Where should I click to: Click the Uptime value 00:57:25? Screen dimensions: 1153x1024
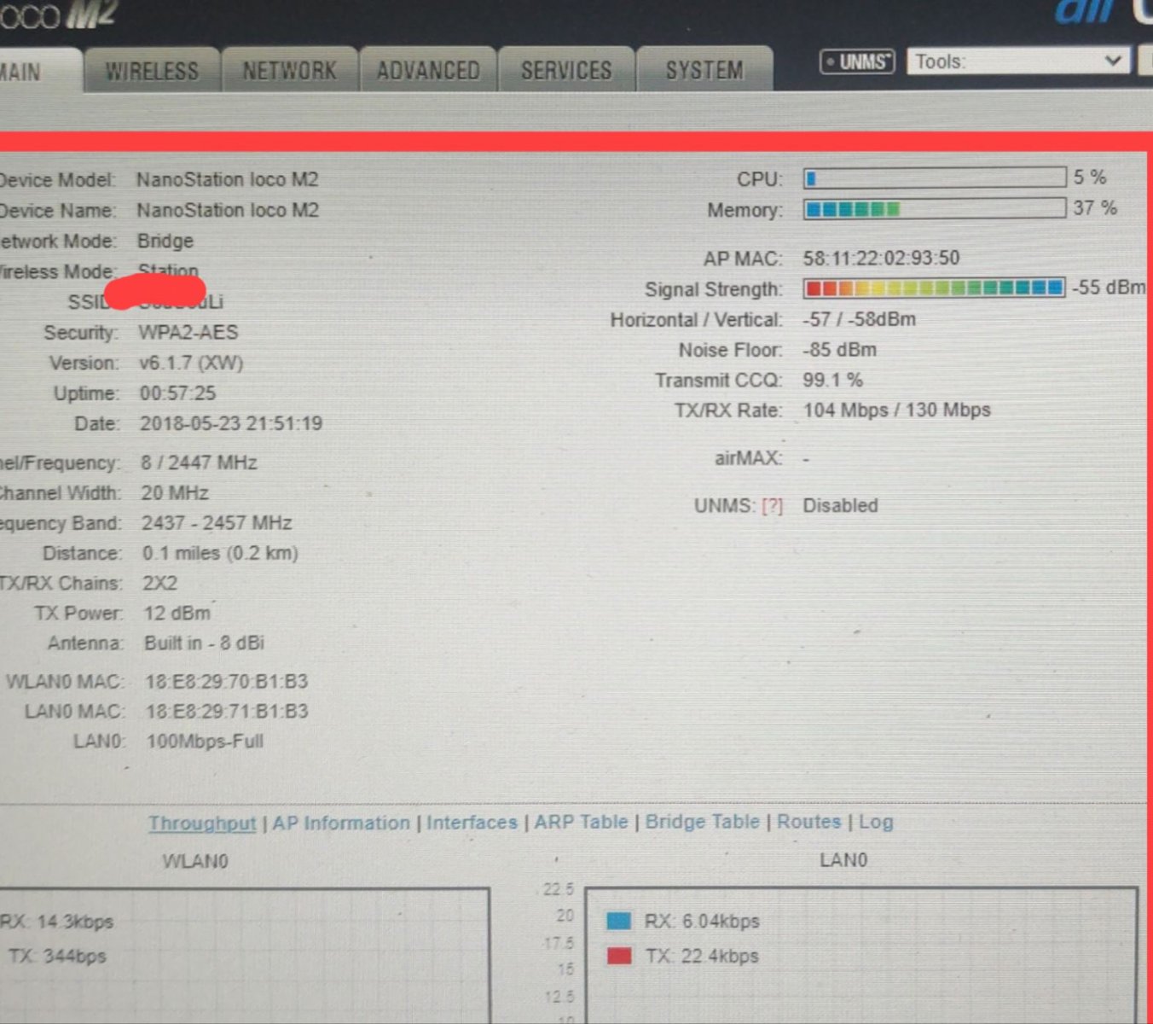[178, 393]
